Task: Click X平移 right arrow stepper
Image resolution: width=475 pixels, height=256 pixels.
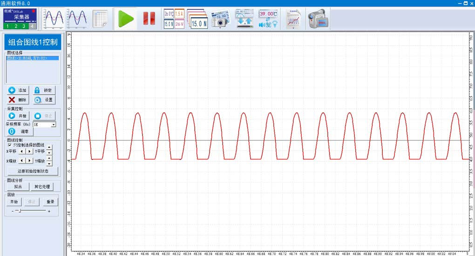Action: [x=30, y=152]
